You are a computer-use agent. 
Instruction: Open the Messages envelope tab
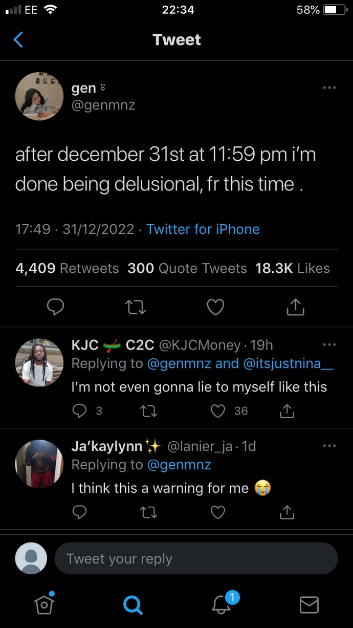coord(309,605)
